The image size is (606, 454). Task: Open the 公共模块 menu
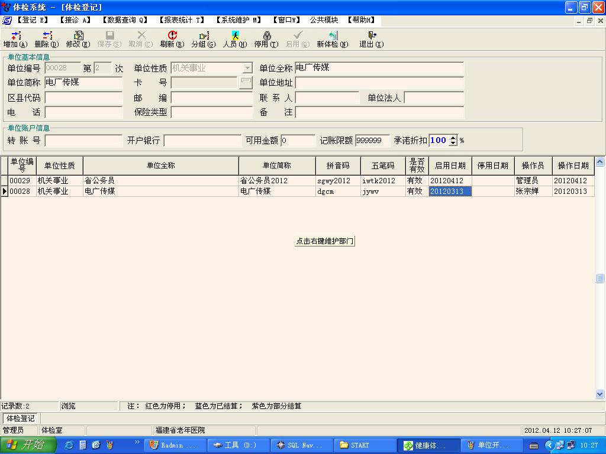tap(324, 20)
